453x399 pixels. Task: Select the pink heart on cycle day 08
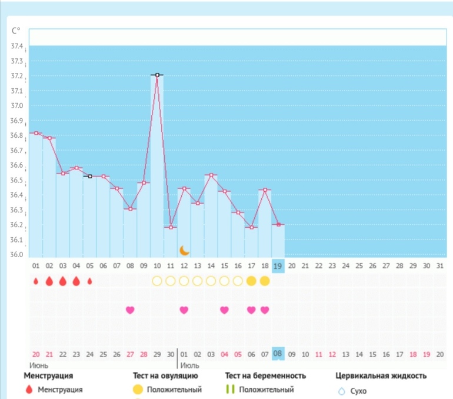point(130,310)
